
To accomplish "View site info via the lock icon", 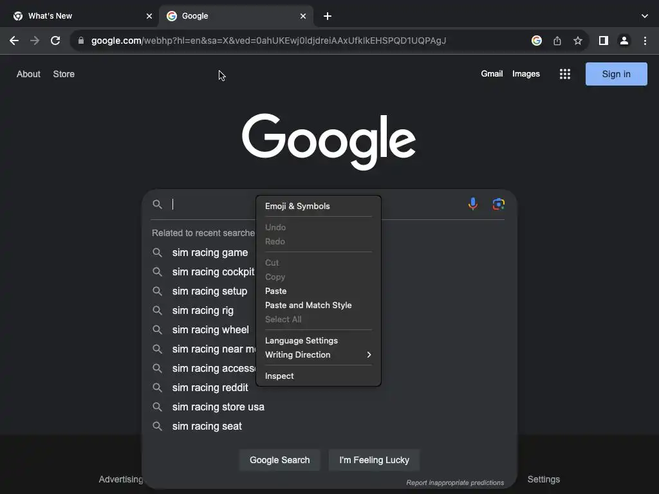I will (x=81, y=41).
